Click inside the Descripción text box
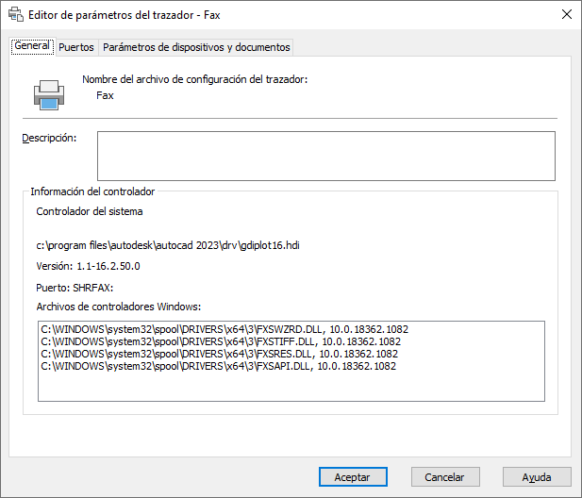Screen dimensions: 582x498 pyautogui.click(x=325, y=156)
